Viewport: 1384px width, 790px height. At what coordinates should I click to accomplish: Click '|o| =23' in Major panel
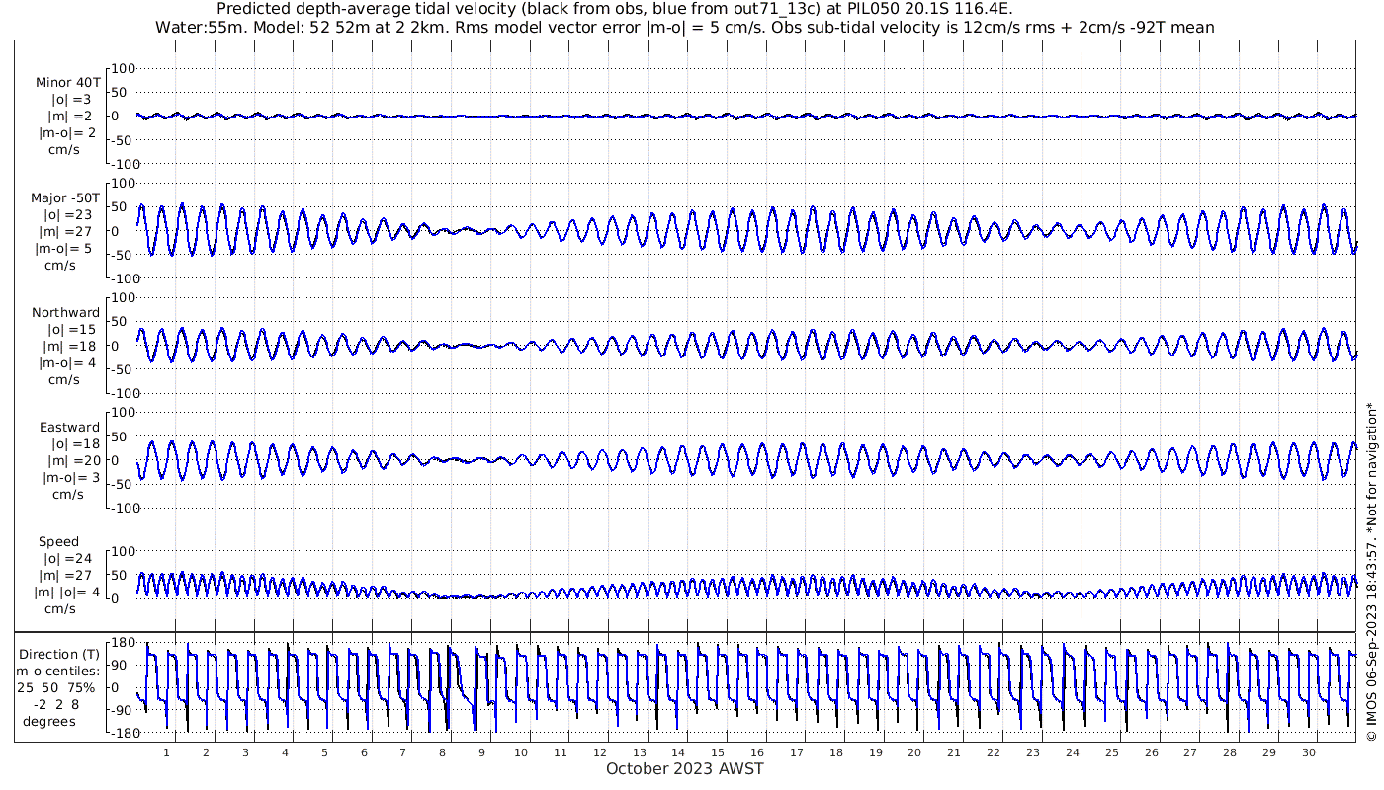[x=67, y=215]
